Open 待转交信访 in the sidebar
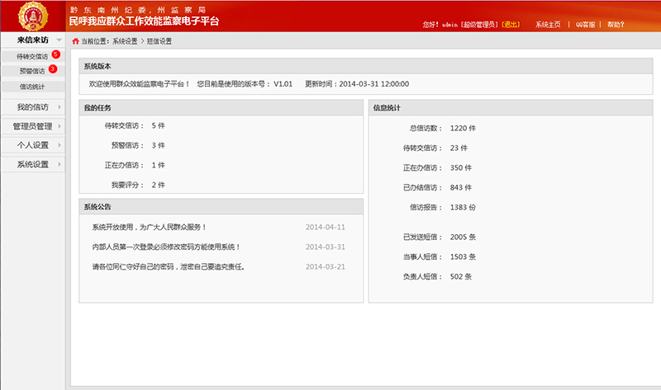The image size is (661, 390). click(31, 56)
